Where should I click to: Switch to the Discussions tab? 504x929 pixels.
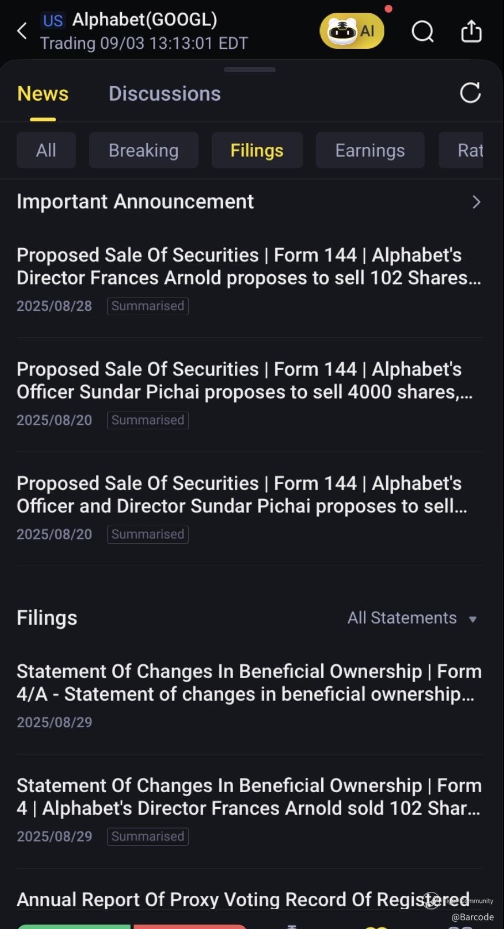164,94
